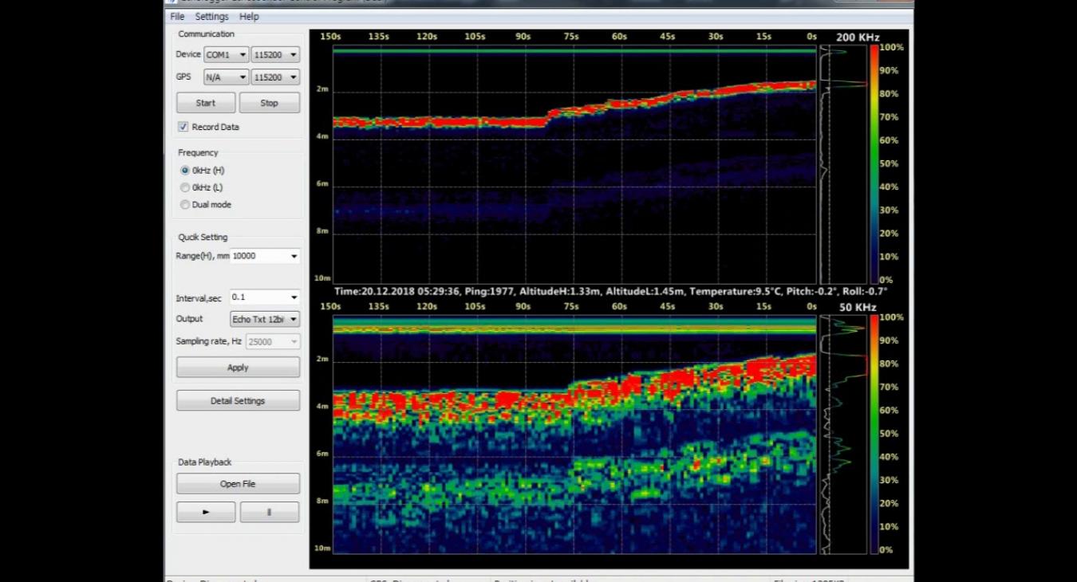The height and width of the screenshot is (582, 1077).
Task: Open the Detail Settings dialog
Action: [x=238, y=400]
